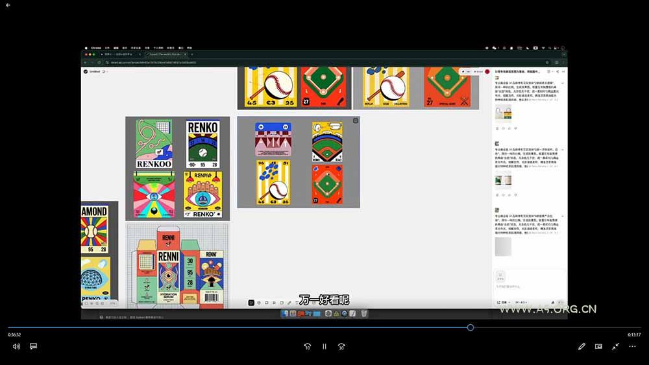649x365 pixels.
Task: Click the red user avatar
Action: tap(487, 71)
